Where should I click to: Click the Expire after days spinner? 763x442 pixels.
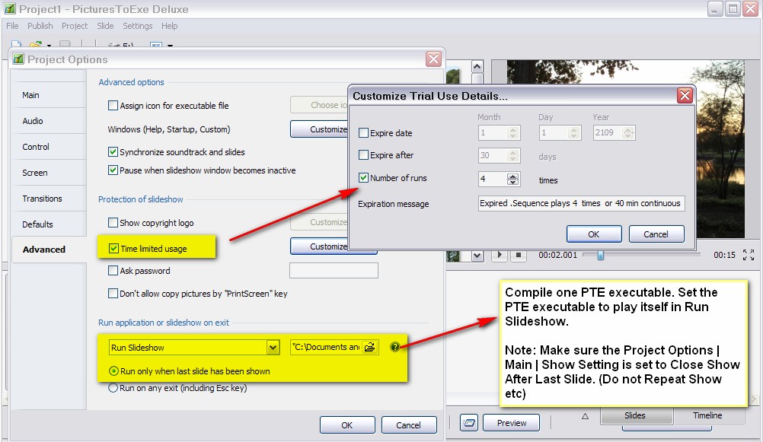512,156
